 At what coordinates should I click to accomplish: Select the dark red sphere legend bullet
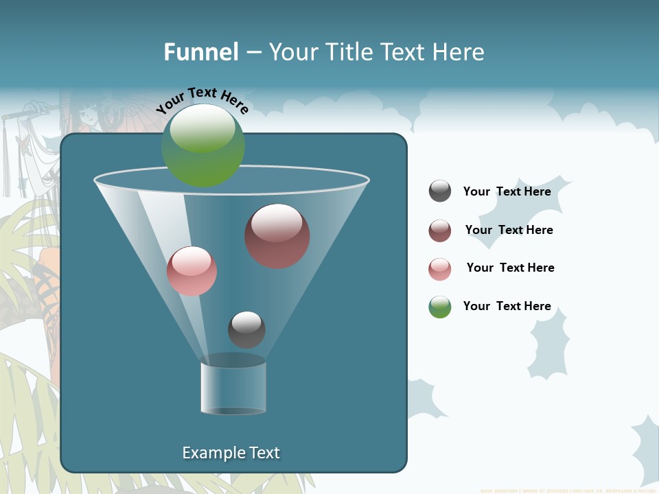pyautogui.click(x=440, y=230)
